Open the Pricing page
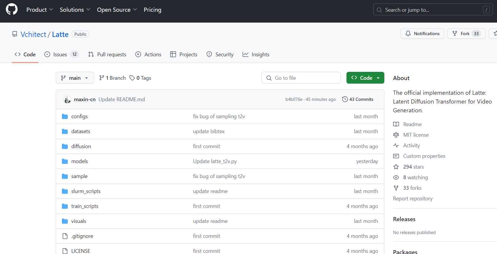The width and height of the screenshot is (497, 254). (x=153, y=10)
